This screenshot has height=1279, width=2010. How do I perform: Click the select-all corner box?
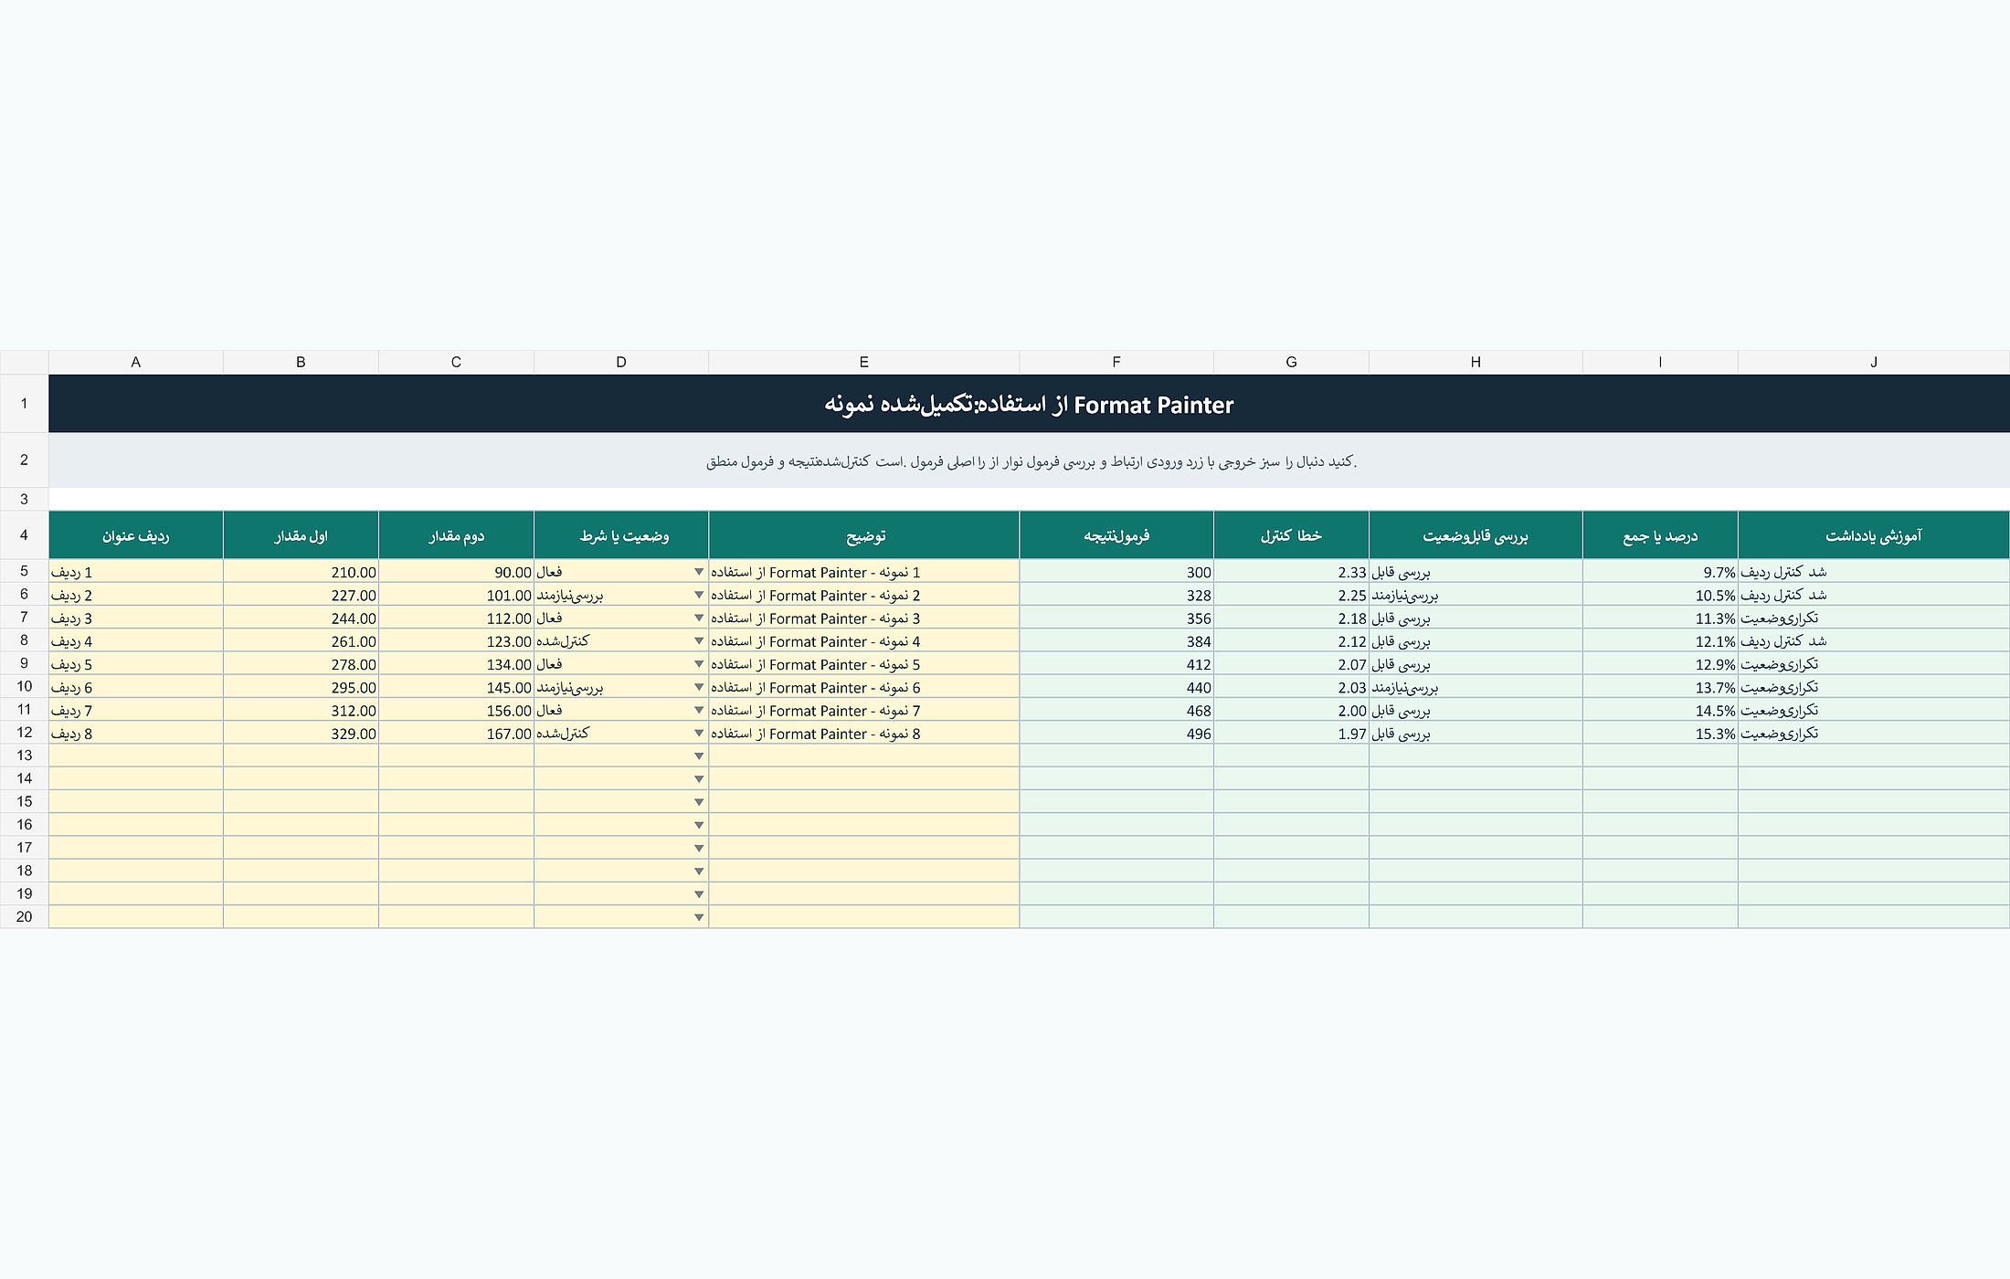click(24, 362)
